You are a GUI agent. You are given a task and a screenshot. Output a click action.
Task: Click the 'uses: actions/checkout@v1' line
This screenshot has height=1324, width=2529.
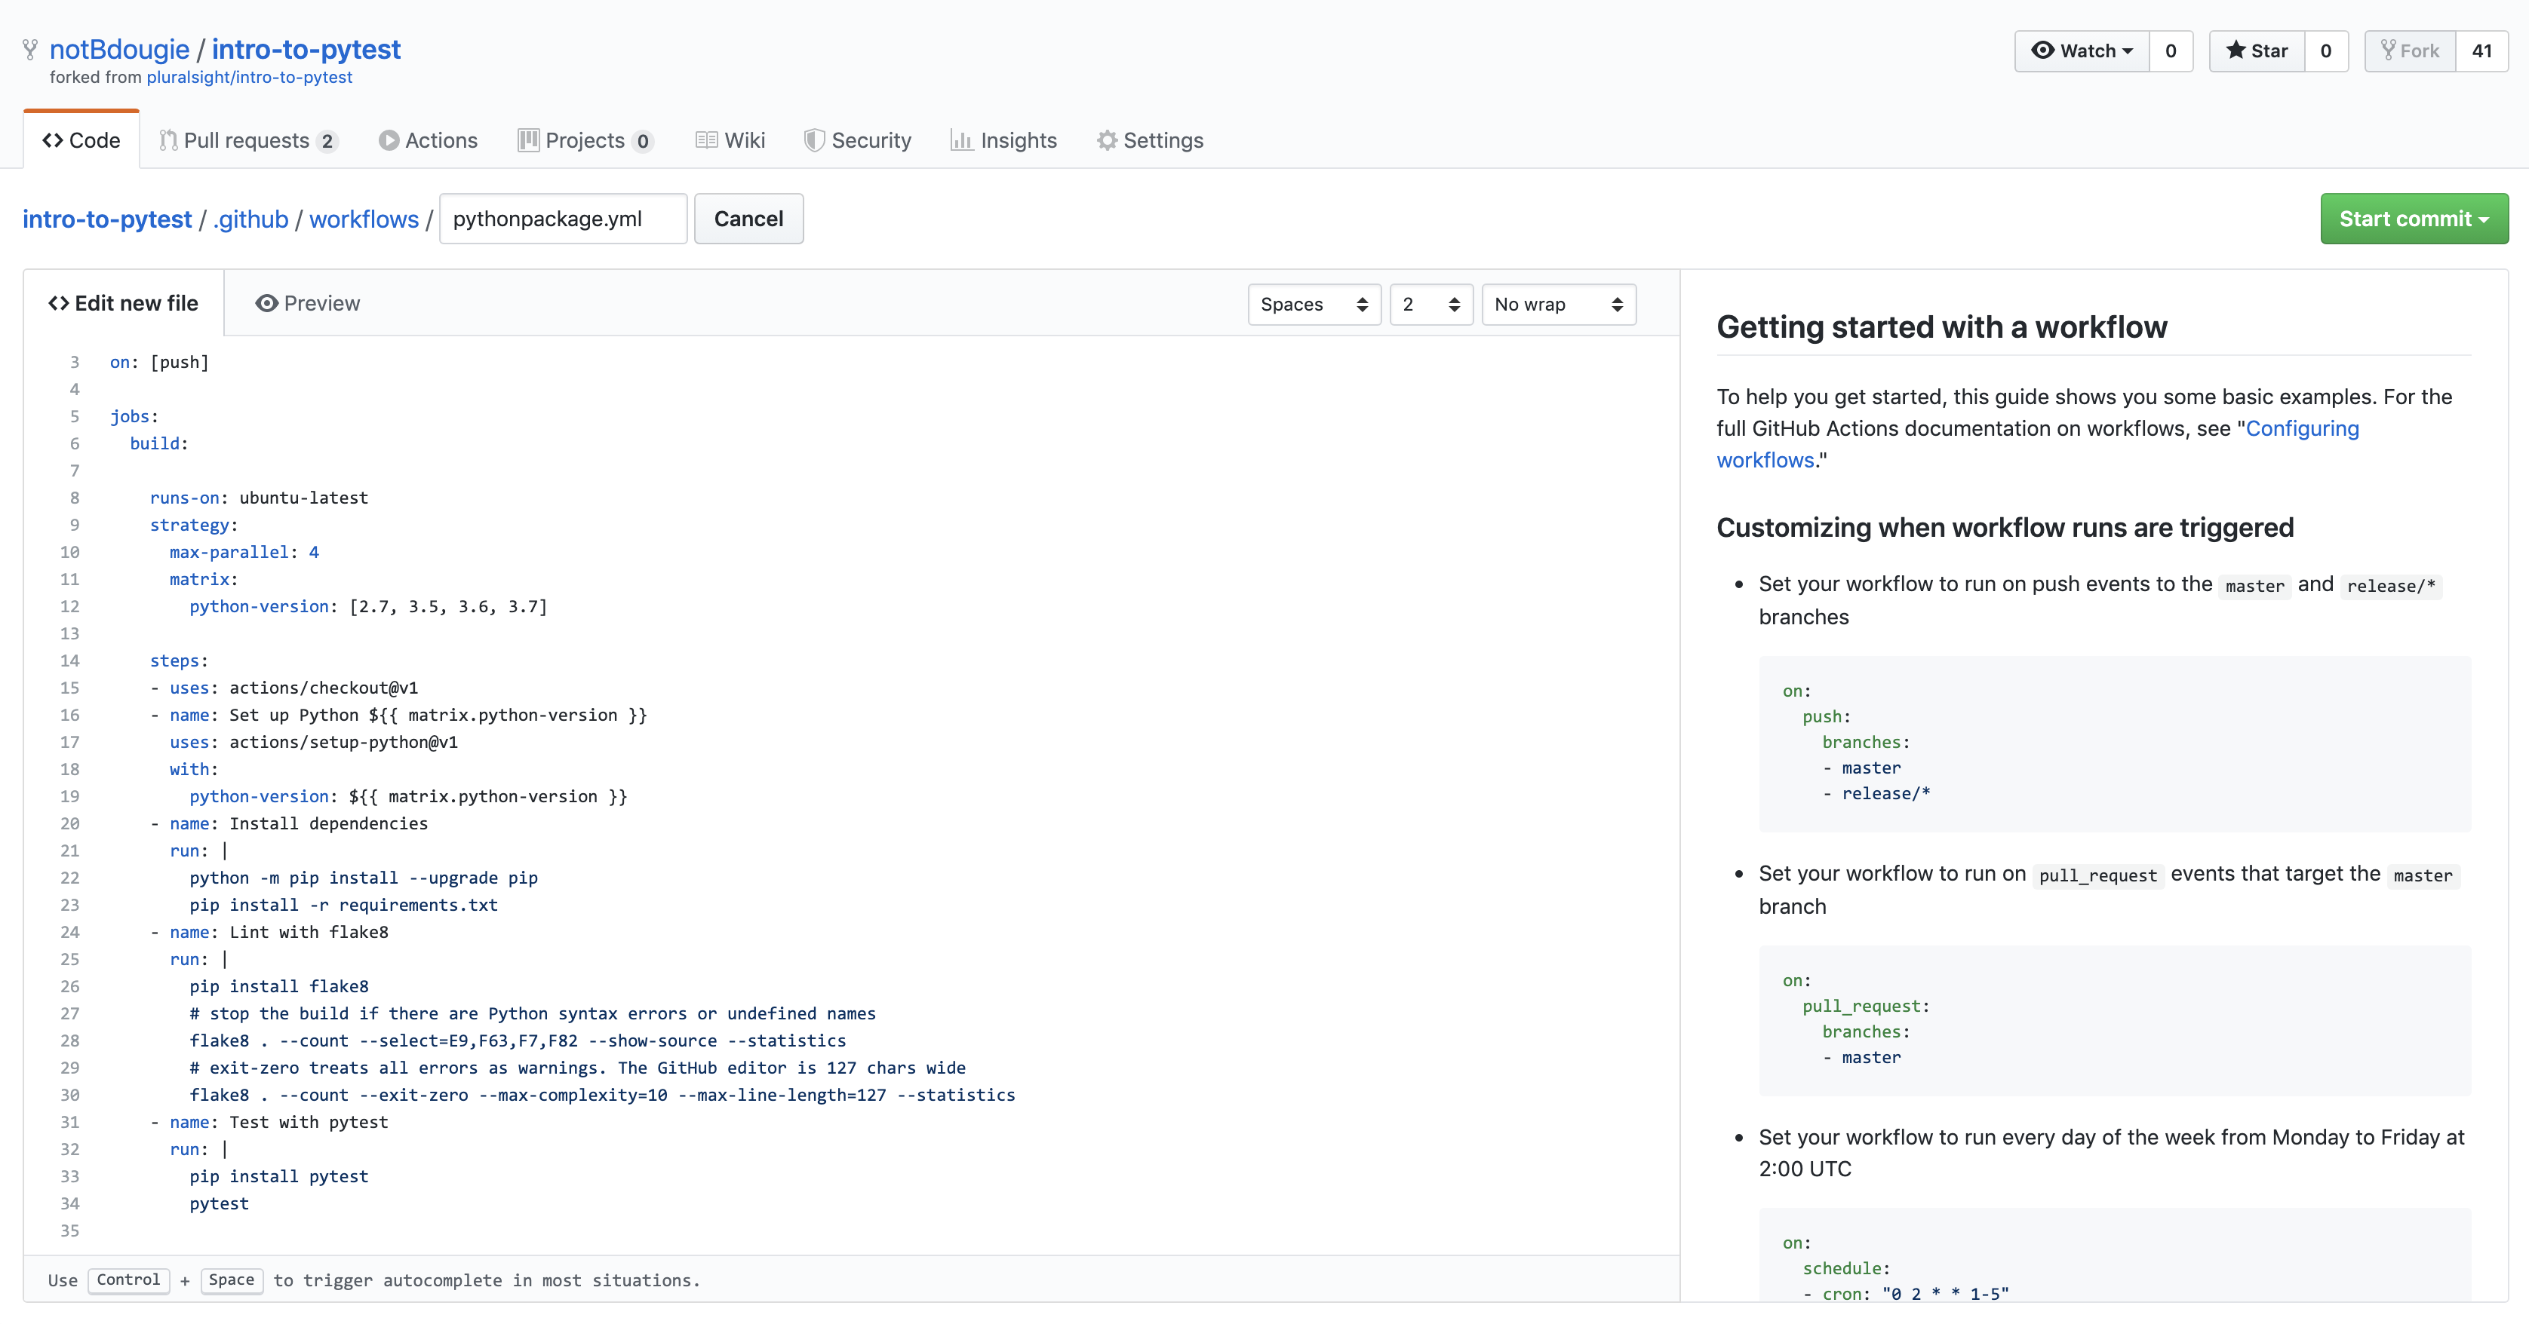tap(284, 688)
